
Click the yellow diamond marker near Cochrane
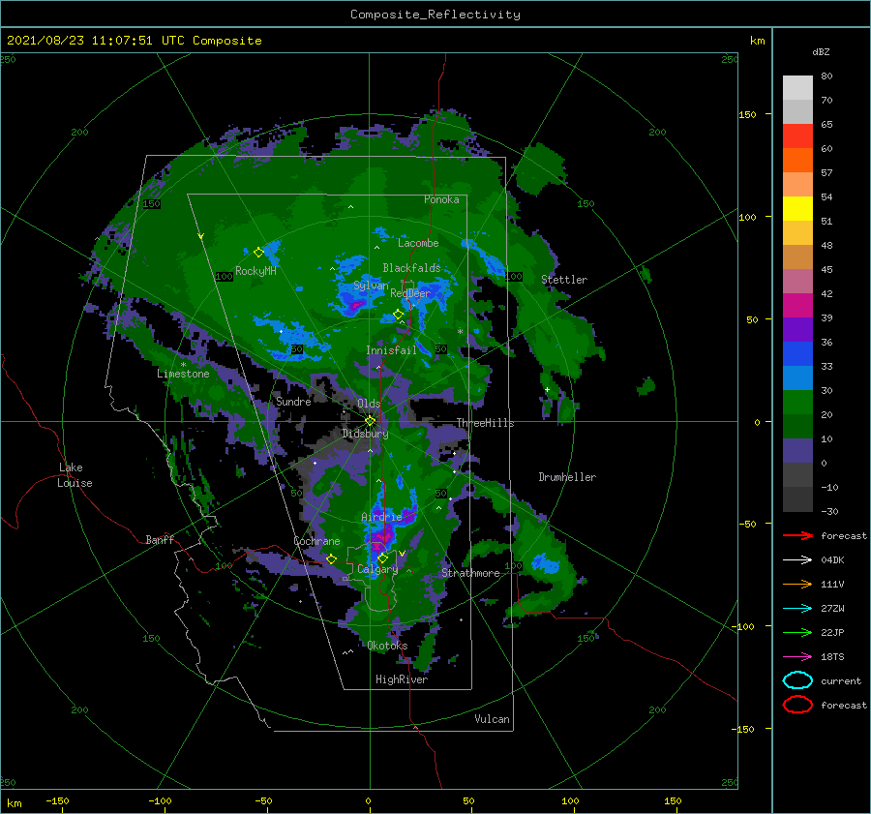pos(331,558)
